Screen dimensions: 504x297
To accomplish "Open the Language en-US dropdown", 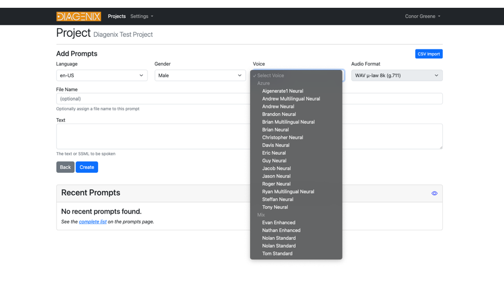I will pos(101,75).
